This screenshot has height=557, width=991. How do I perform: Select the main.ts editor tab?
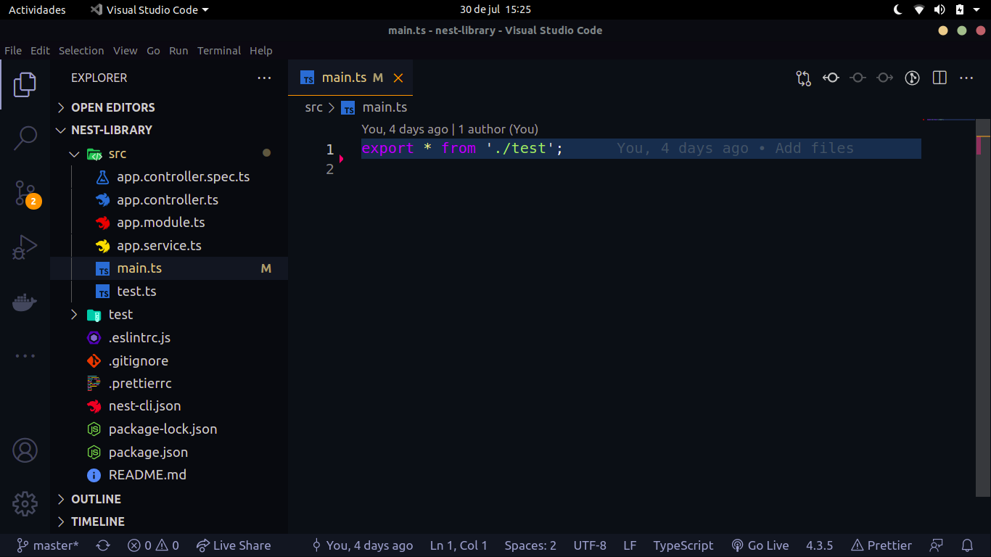[x=350, y=78]
